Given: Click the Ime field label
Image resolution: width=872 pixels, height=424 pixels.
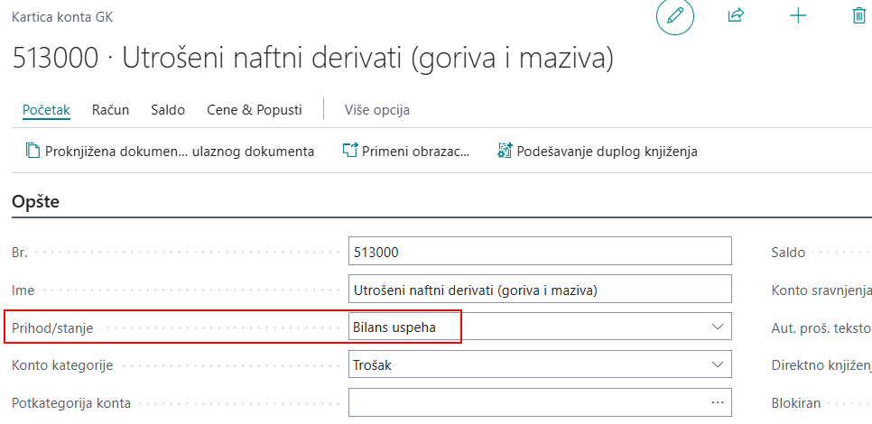Looking at the screenshot, I should click(23, 290).
